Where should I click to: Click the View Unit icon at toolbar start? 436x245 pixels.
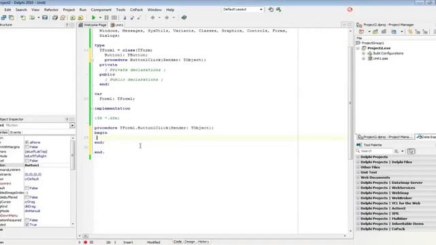pos(3,18)
